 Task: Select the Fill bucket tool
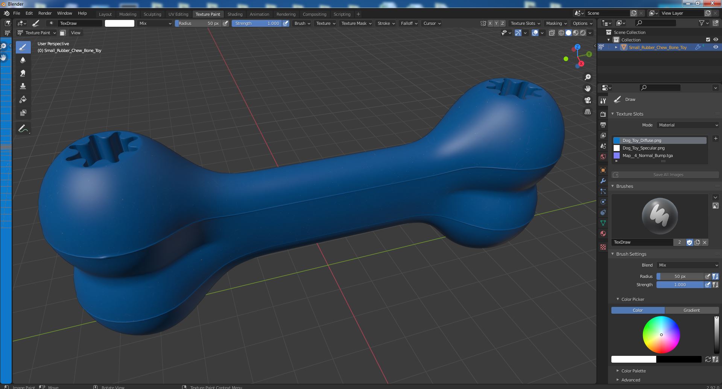tap(23, 99)
